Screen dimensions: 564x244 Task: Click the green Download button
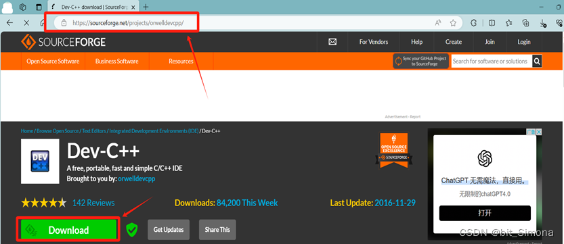(68, 230)
